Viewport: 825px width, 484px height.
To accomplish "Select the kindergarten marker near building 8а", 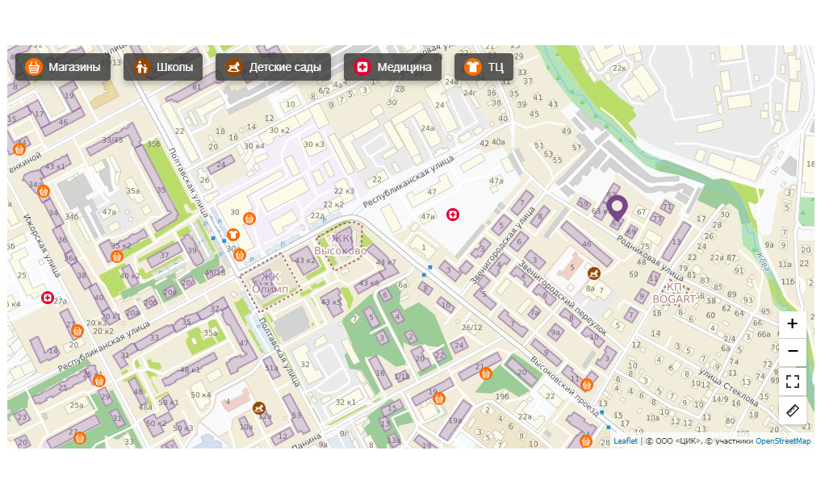I will [594, 273].
